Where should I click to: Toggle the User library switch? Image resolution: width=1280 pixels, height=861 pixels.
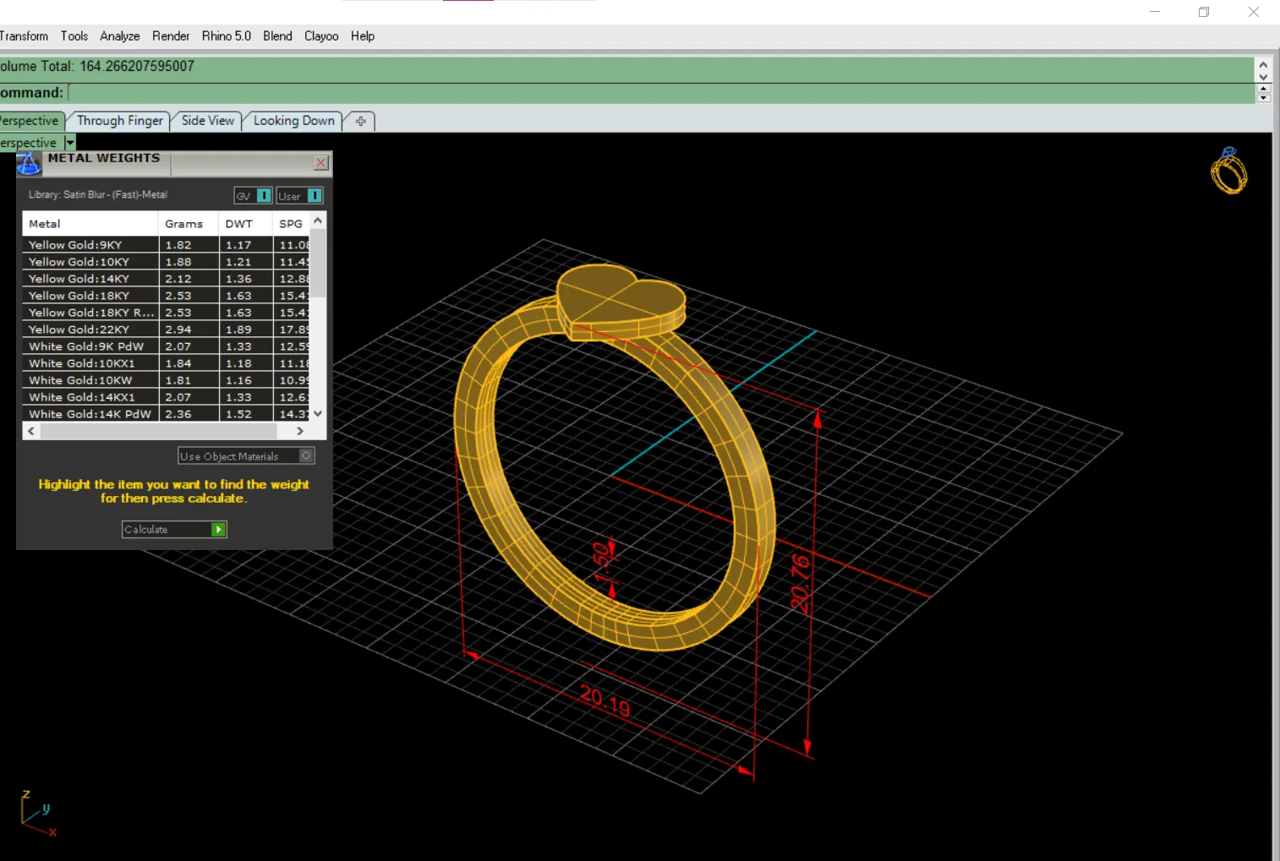coord(315,195)
